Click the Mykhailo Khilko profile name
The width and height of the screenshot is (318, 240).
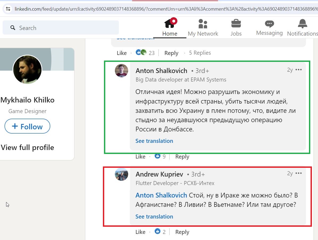point(27,100)
